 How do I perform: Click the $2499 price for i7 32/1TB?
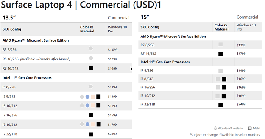241,104
